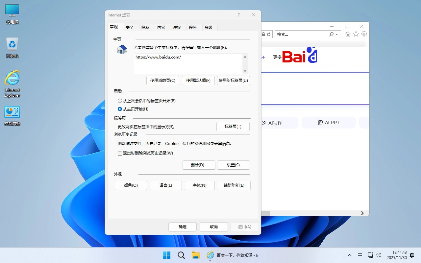Expand hidden icons in the system tray
Viewport: 421px width, 263px height.
(349, 255)
